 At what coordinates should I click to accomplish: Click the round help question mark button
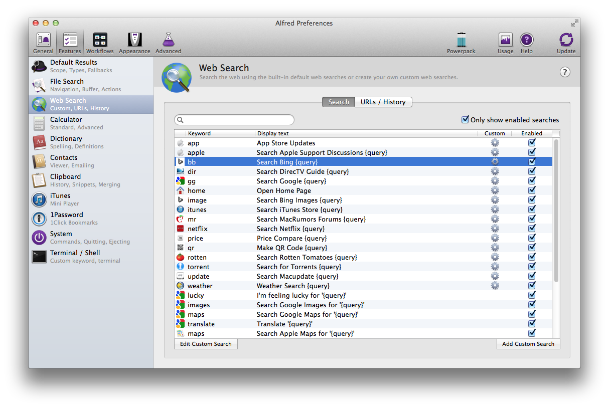(565, 72)
